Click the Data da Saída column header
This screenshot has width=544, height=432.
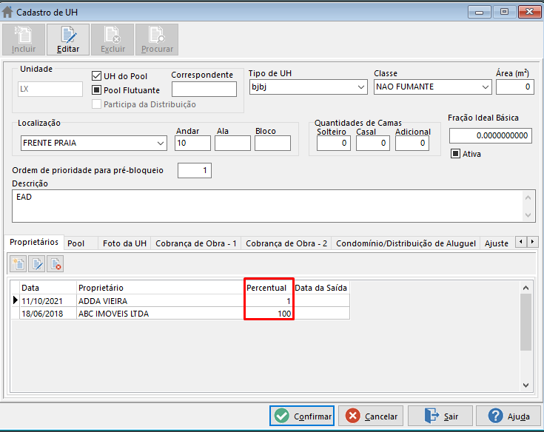click(321, 288)
